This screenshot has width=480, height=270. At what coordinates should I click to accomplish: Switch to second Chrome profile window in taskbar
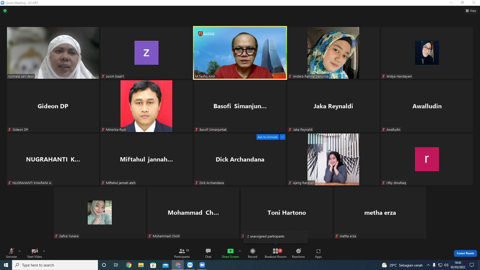178,265
